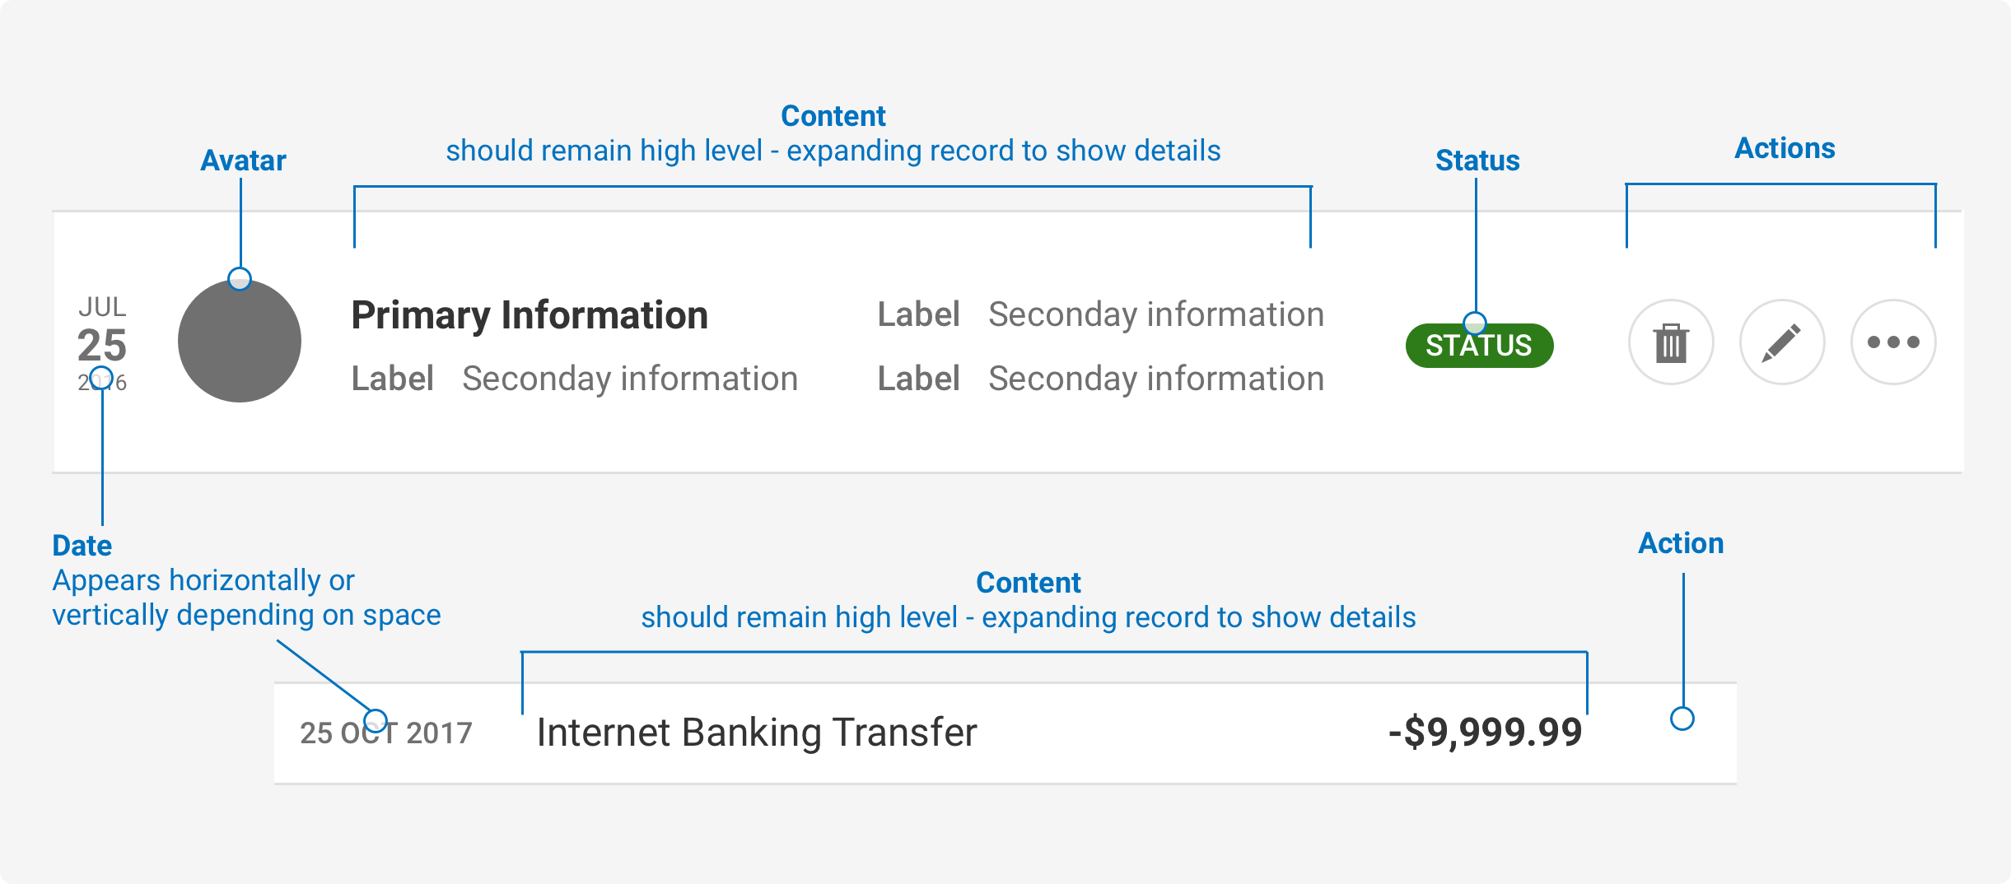Click Seconday information text under Primary Information
Viewport: 2011px width, 884px height.
tap(630, 379)
